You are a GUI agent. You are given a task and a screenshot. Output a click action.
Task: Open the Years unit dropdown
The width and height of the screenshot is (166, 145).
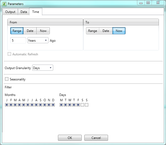pyautogui.click(x=38, y=41)
